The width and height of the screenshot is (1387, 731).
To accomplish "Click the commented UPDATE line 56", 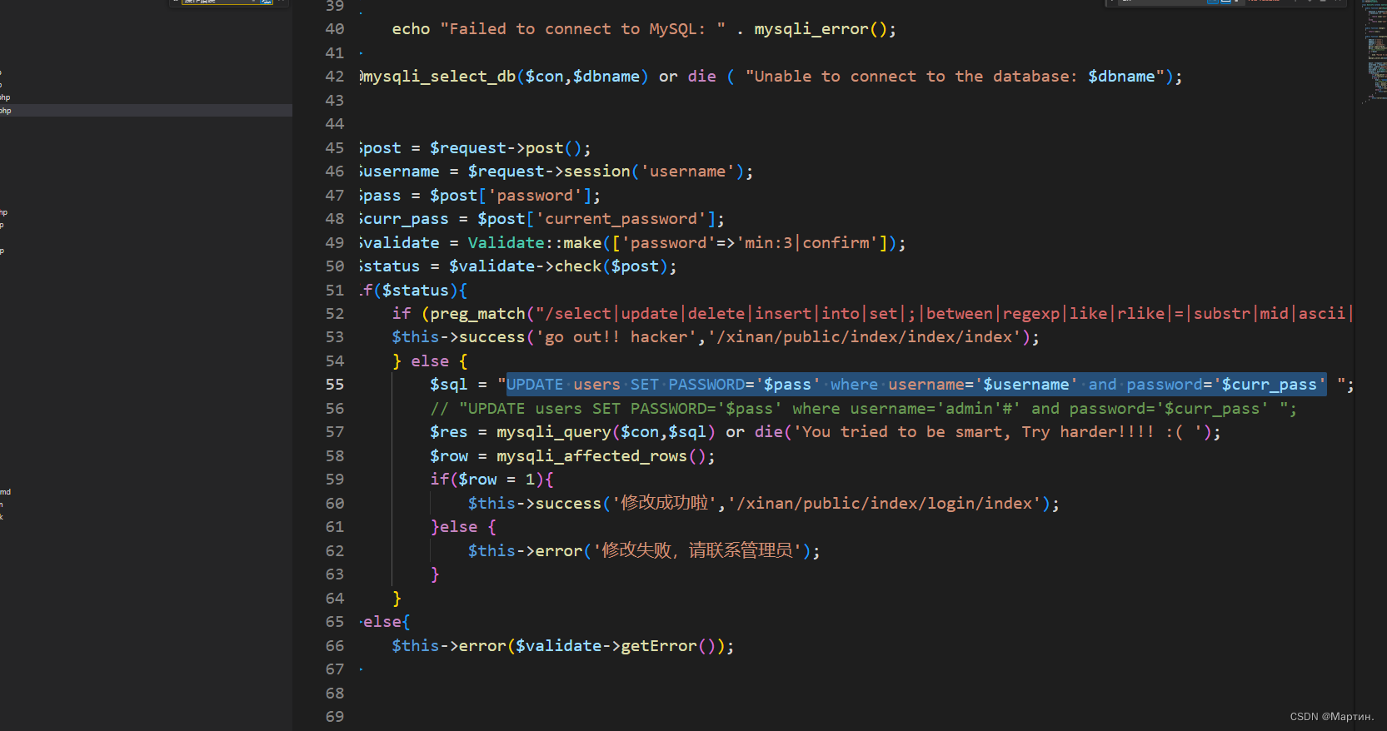I will coord(863,409).
